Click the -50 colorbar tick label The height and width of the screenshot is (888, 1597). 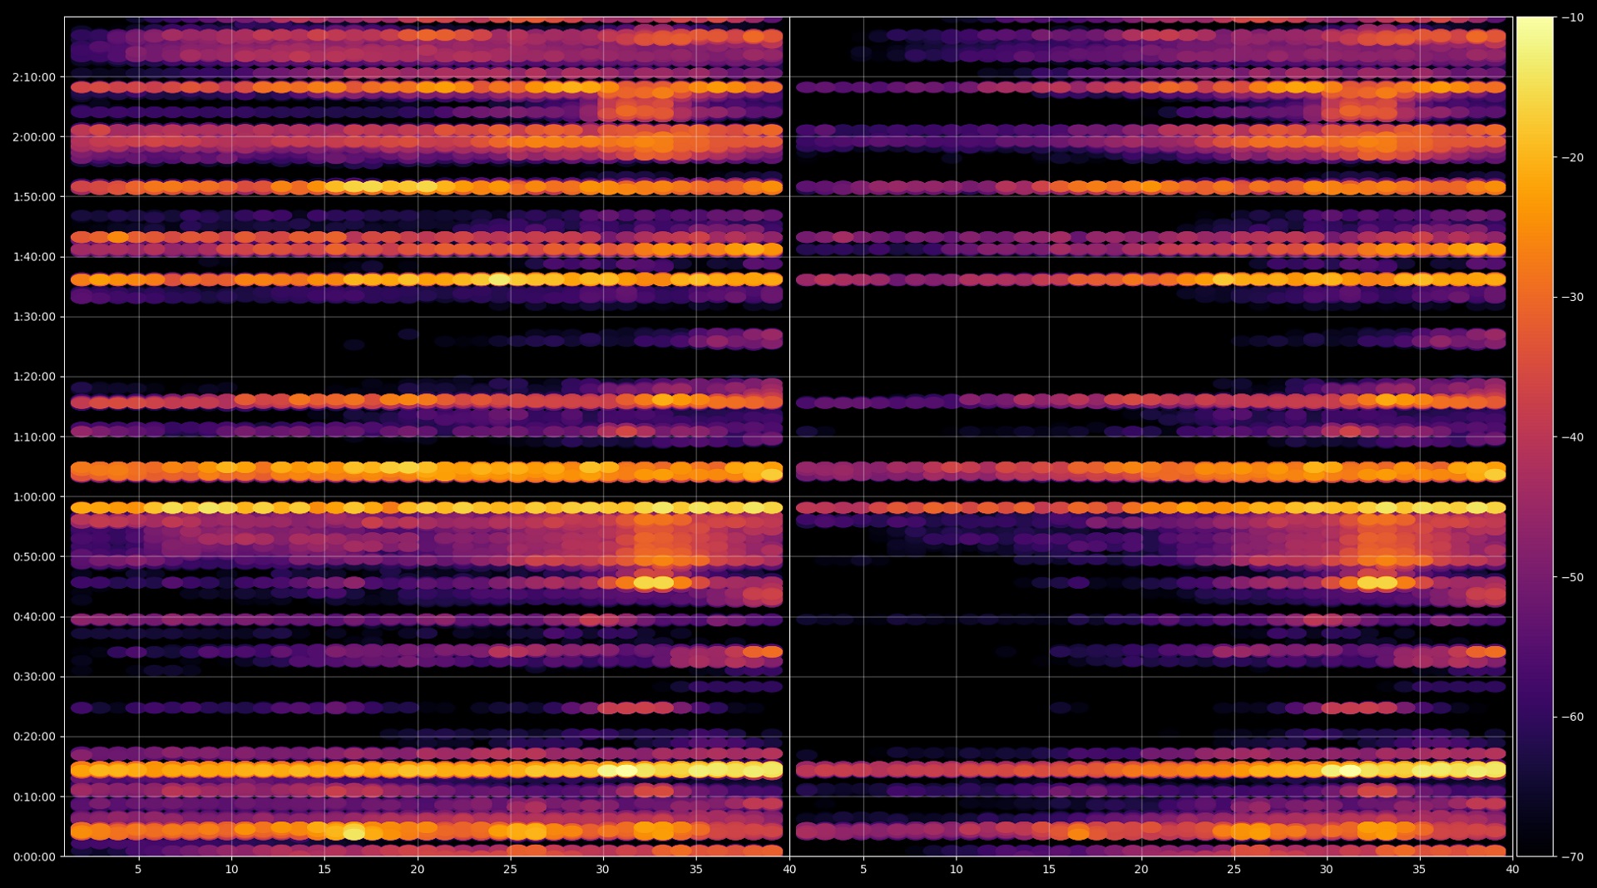pos(1572,577)
